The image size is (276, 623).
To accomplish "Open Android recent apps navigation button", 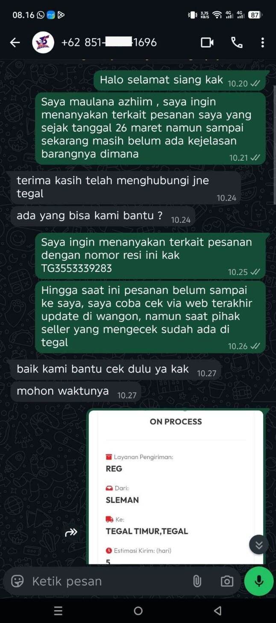I will [x=59, y=611].
